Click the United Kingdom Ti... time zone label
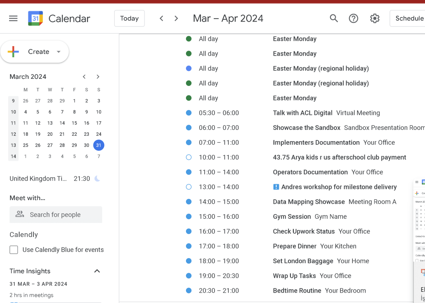Image resolution: width=425 pixels, height=303 pixels. pos(38,178)
